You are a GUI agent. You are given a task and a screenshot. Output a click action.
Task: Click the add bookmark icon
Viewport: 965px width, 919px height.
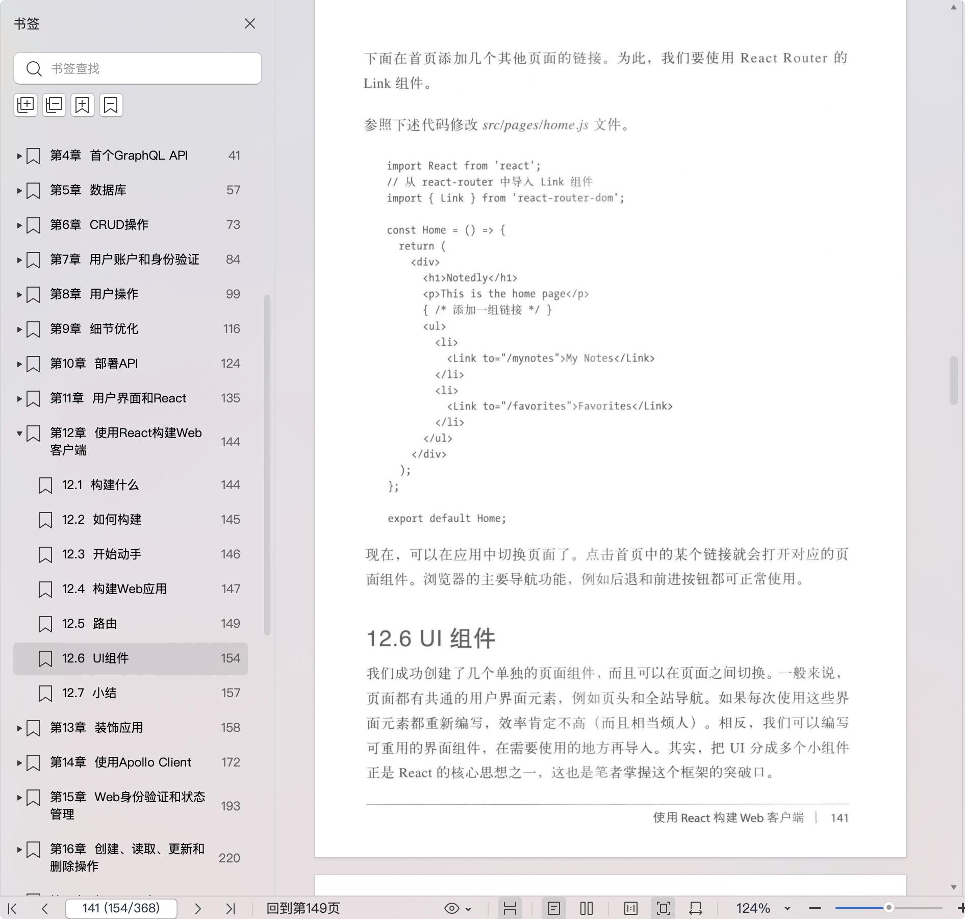(x=83, y=105)
